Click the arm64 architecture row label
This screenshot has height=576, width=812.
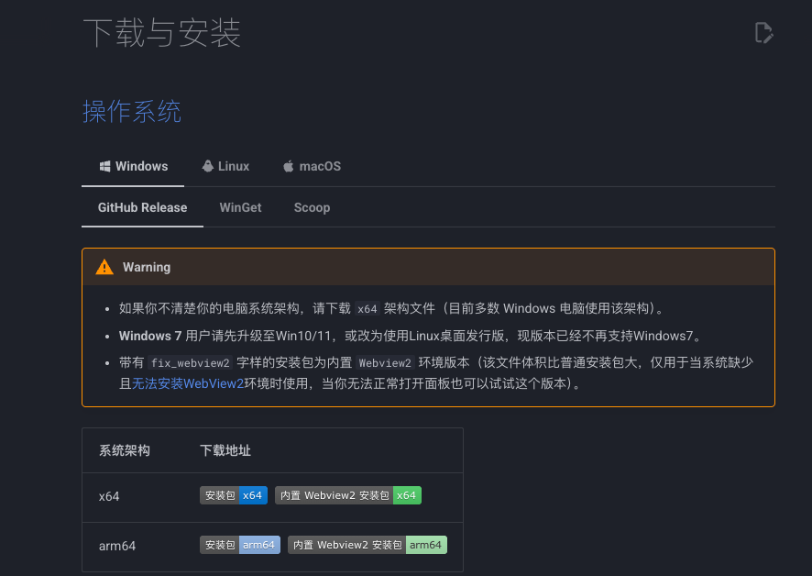coord(117,546)
